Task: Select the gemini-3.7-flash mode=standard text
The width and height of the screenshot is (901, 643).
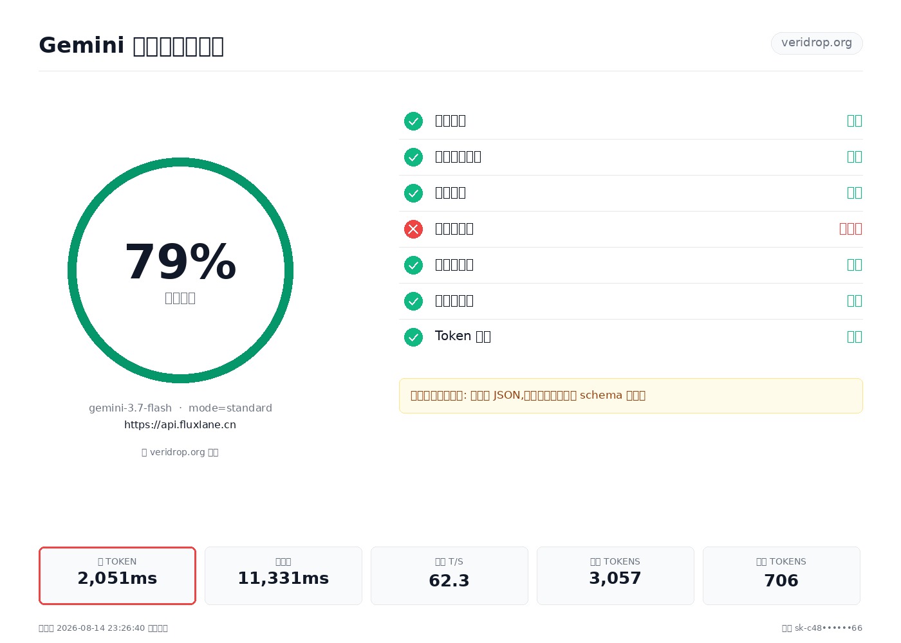Action: pyautogui.click(x=180, y=408)
